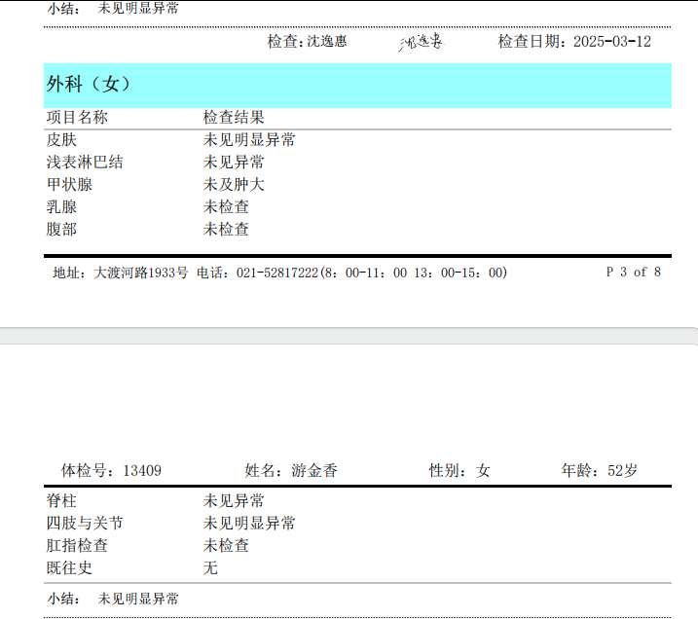Click the 未及肿大 result text
Screen dimensions: 698x619
coord(234,185)
